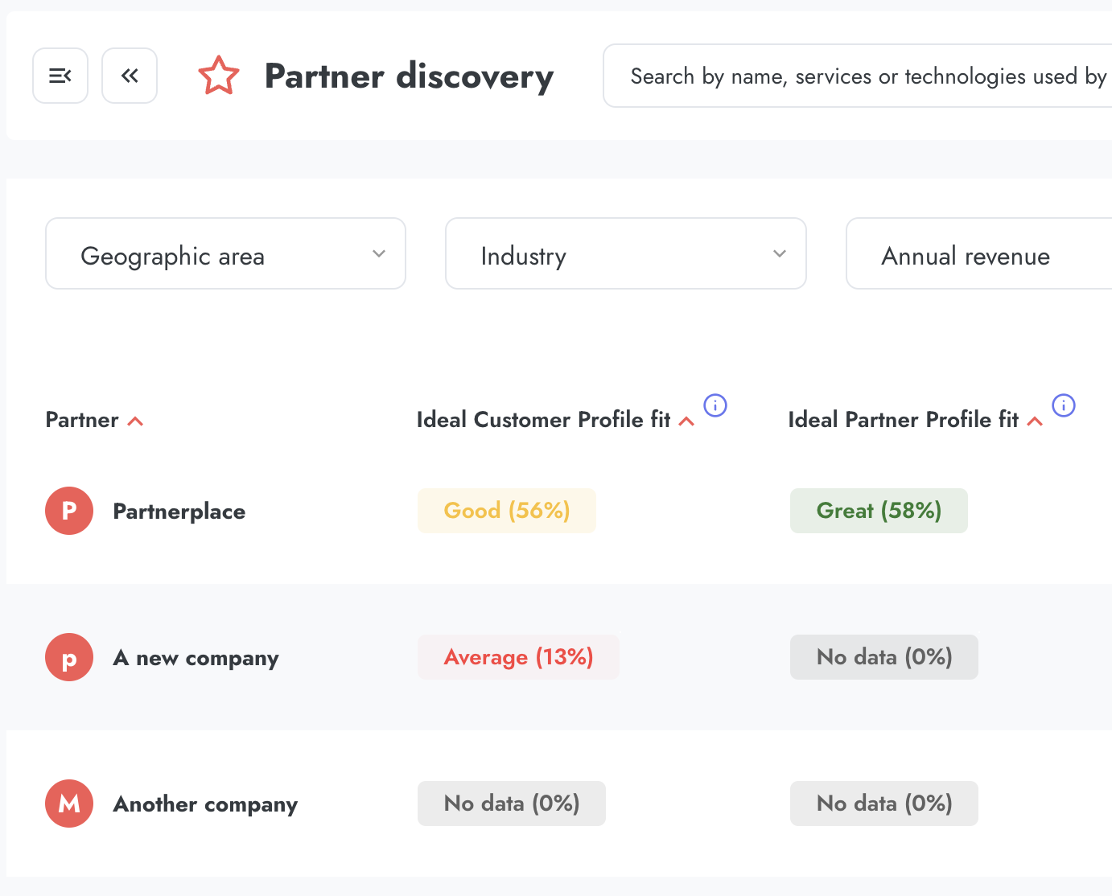Select the Another company row
Screen dimensions: 1112x896
[205, 804]
